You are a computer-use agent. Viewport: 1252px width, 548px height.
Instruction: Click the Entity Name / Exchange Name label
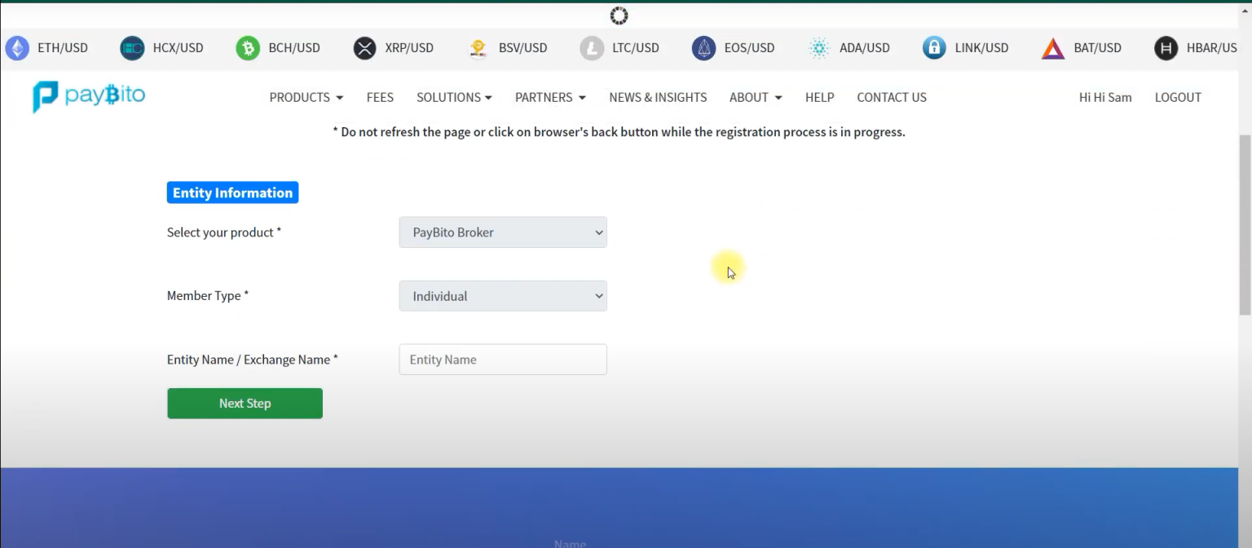pyautogui.click(x=253, y=360)
